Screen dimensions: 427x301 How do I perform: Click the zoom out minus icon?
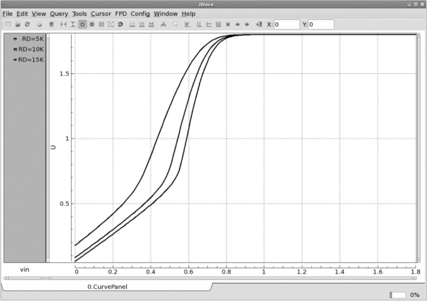click(92, 25)
